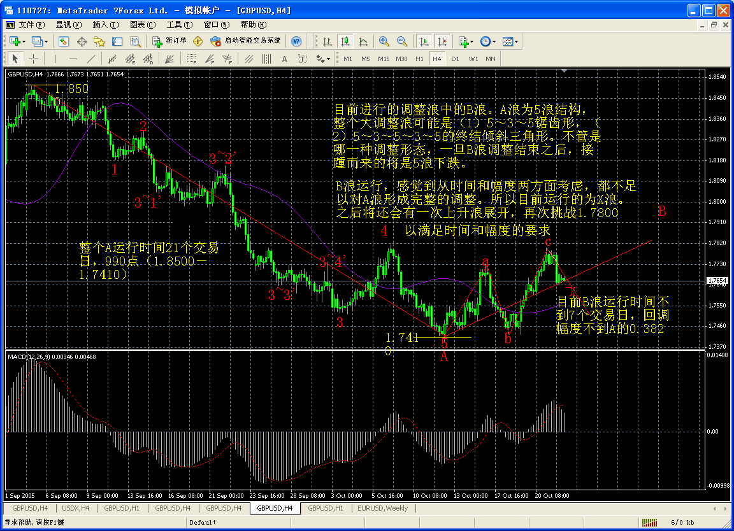The height and width of the screenshot is (531, 734).
Task: Click the Default profile status entry
Action: (203, 522)
